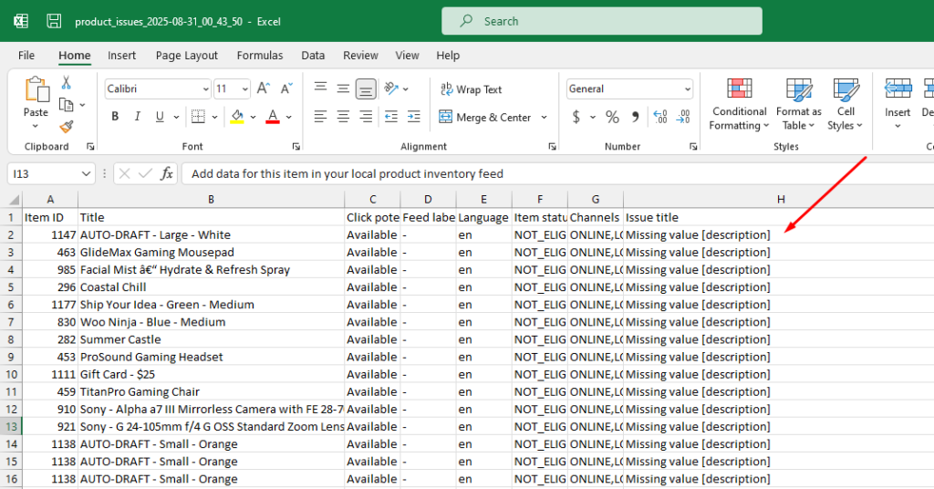Decrease the cell indent

391,117
